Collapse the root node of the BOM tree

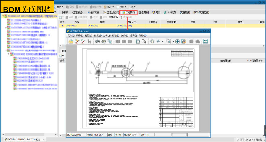click(x=3, y=16)
